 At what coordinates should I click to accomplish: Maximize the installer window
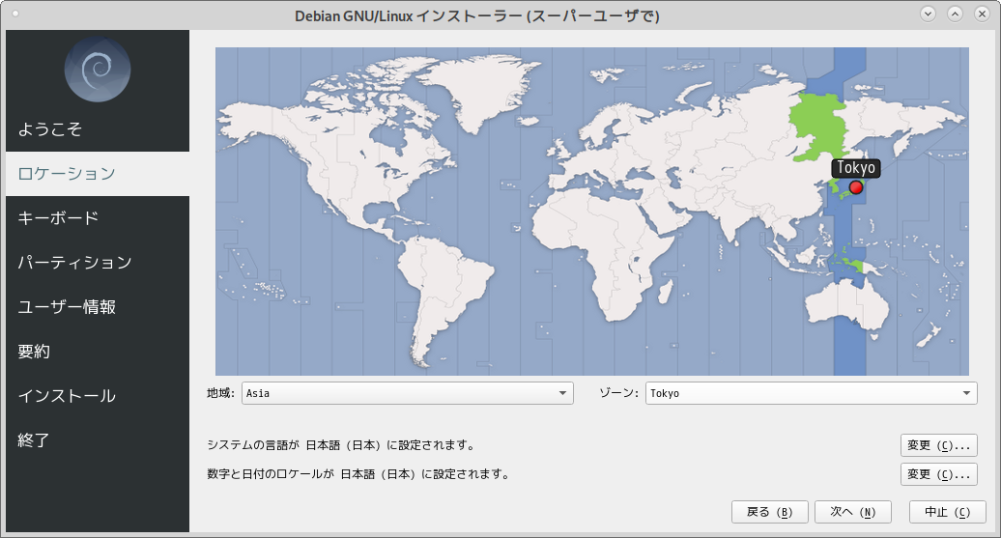coord(955,14)
